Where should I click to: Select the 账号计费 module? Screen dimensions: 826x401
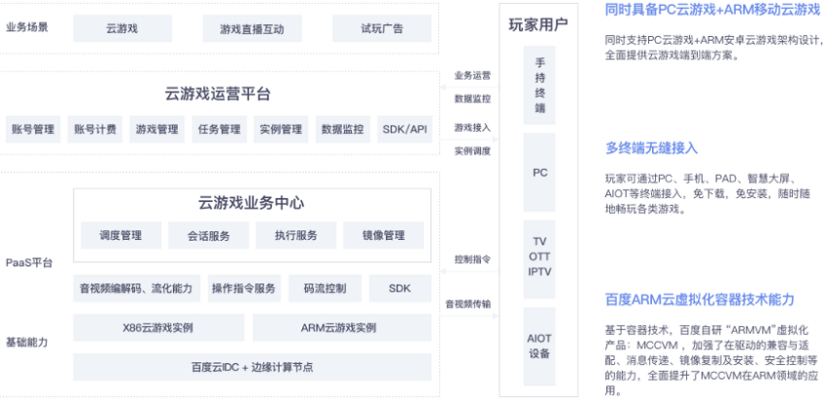95,129
